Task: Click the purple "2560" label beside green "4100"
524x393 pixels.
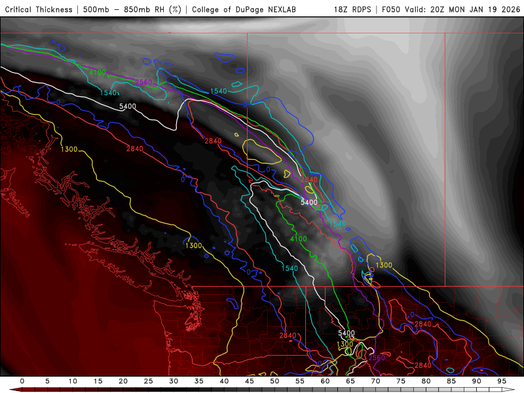Action: (x=143, y=83)
